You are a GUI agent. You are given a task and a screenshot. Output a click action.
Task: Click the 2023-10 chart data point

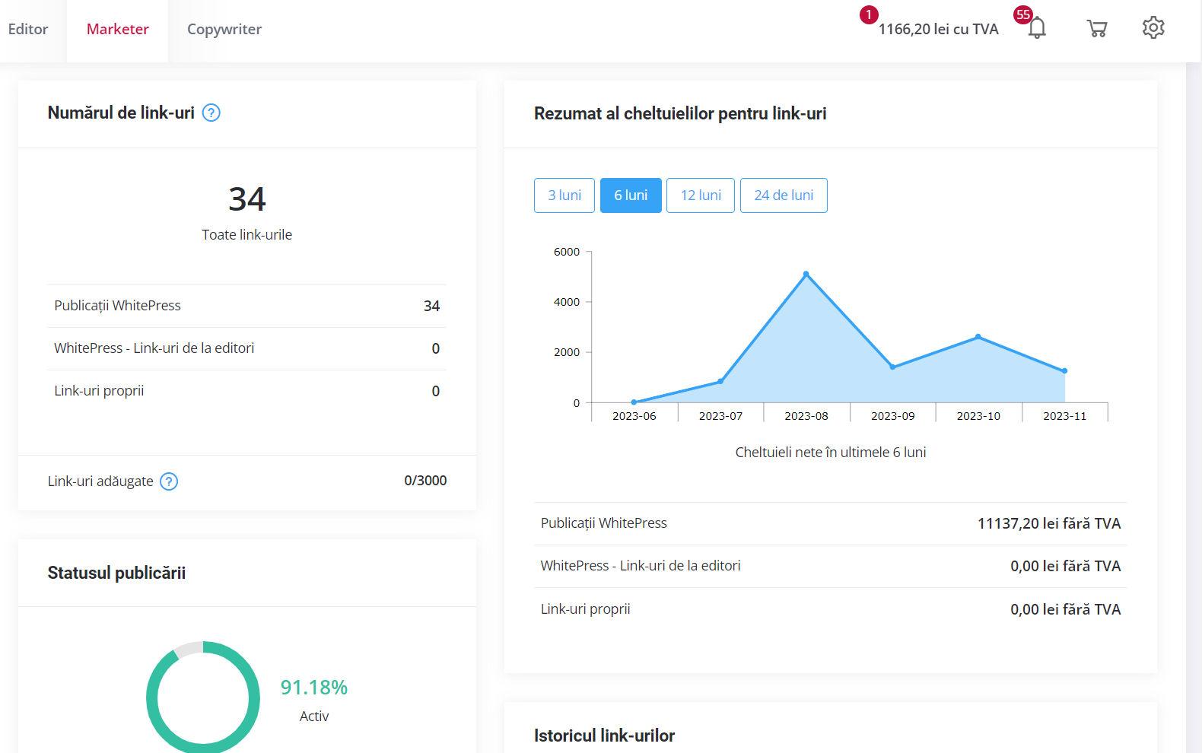pos(978,337)
